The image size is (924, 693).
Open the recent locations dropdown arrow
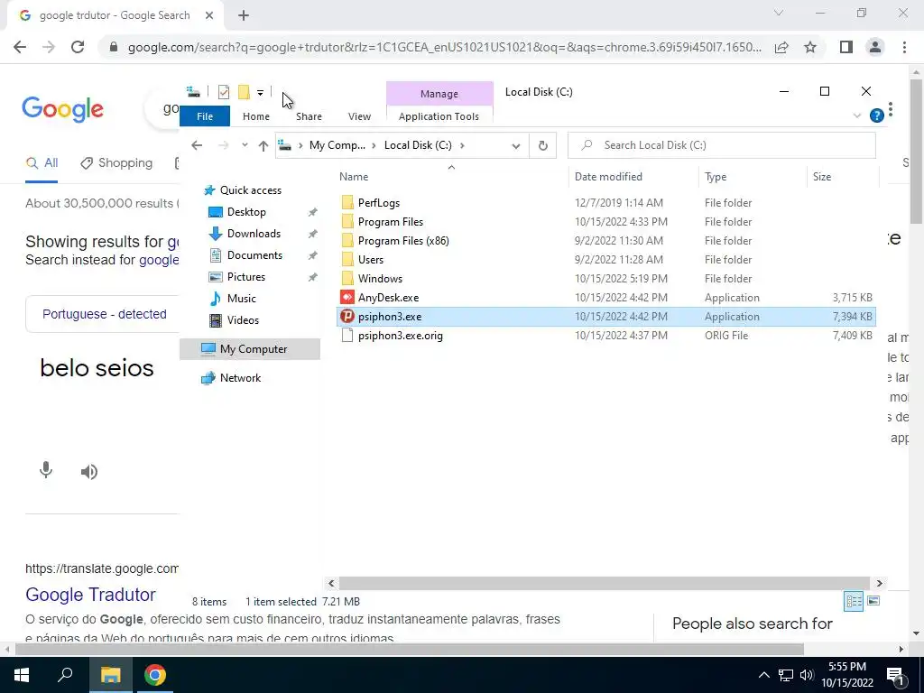coord(245,145)
